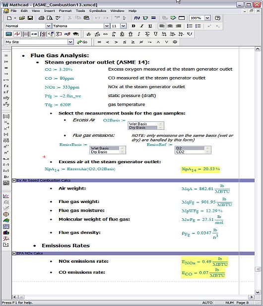263x306 pixels.
Task: Click the matrix inverse x⁻¹ icon
Action: (x=6, y=128)
